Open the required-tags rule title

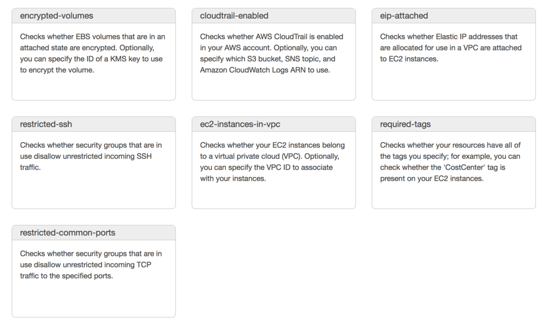point(405,124)
